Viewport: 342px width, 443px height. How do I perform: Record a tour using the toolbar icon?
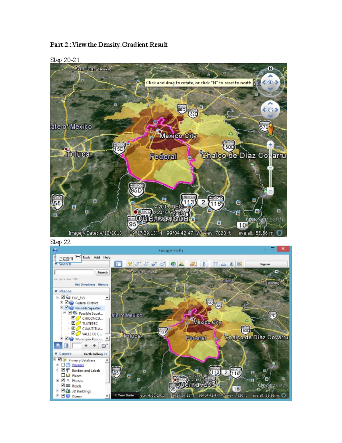[x=162, y=264]
